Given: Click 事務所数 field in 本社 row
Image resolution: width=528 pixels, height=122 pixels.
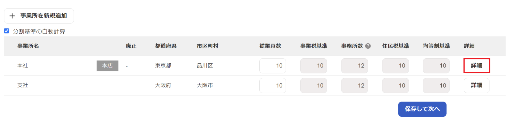Looking at the screenshot, I should point(354,66).
